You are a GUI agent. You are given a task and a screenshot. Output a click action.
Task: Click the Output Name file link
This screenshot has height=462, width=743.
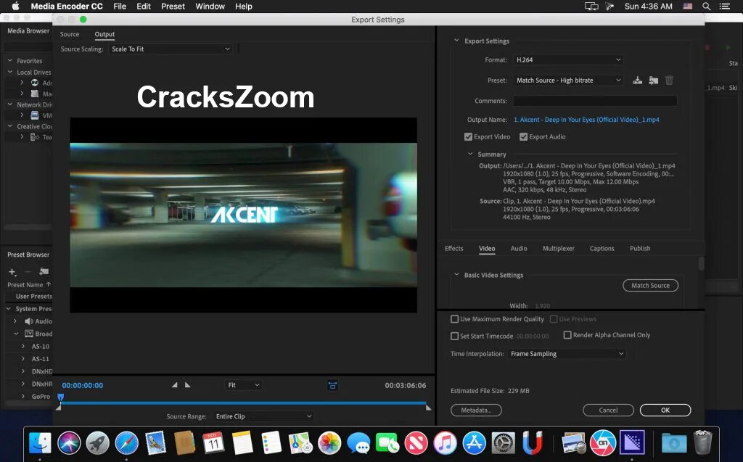point(586,120)
